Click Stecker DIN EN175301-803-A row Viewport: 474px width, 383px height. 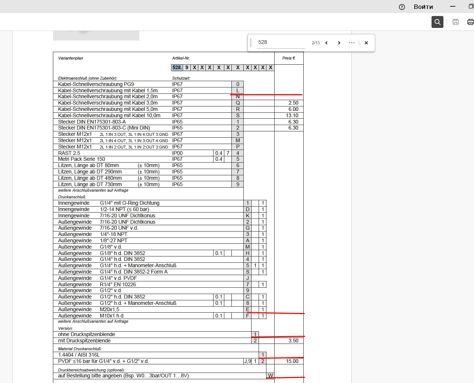[92, 122]
